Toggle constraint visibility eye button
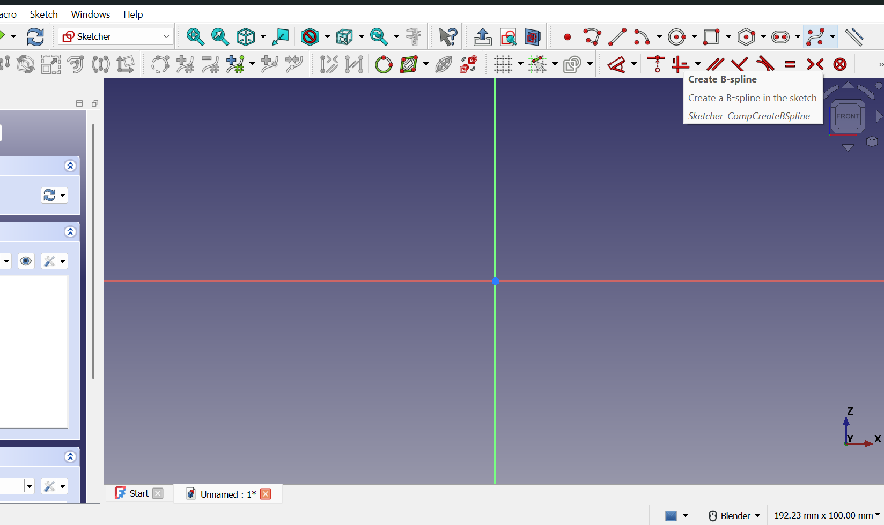884x525 pixels. (x=26, y=261)
